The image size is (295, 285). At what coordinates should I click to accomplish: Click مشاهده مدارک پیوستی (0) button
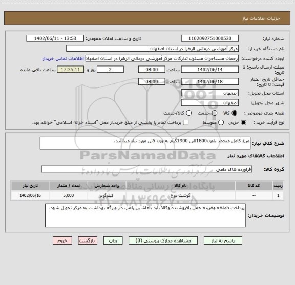pyautogui.click(x=163, y=240)
